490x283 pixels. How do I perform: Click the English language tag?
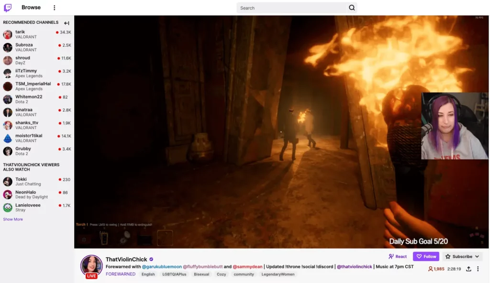[x=148, y=274]
